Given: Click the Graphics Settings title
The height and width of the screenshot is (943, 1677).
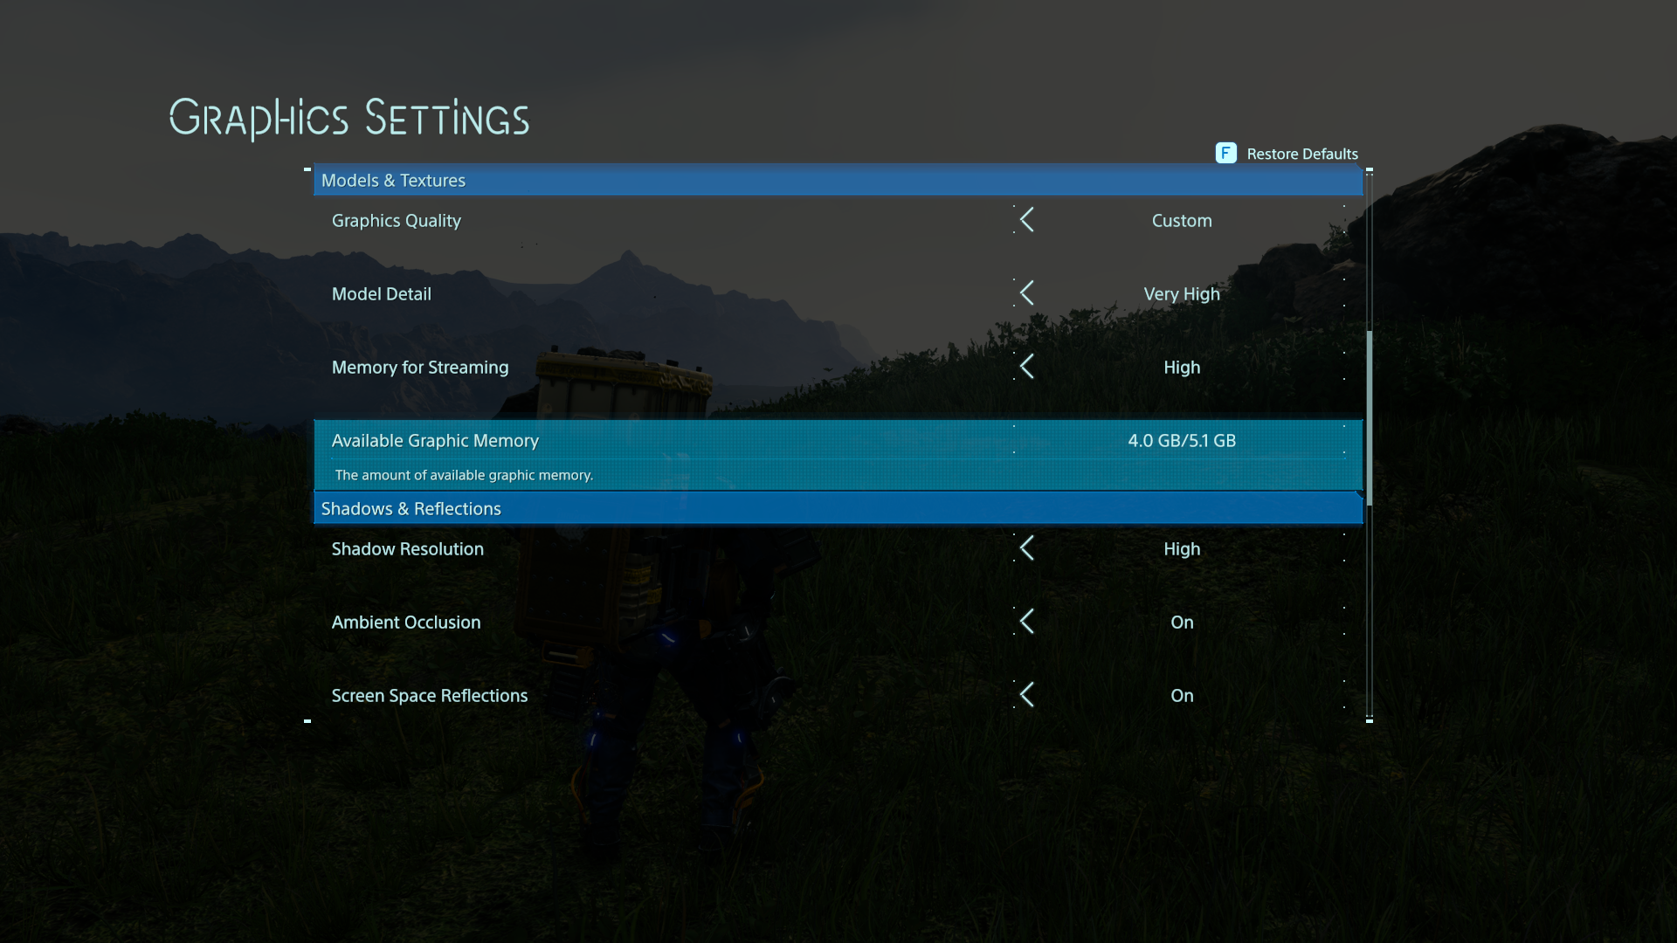Looking at the screenshot, I should [x=349, y=119].
